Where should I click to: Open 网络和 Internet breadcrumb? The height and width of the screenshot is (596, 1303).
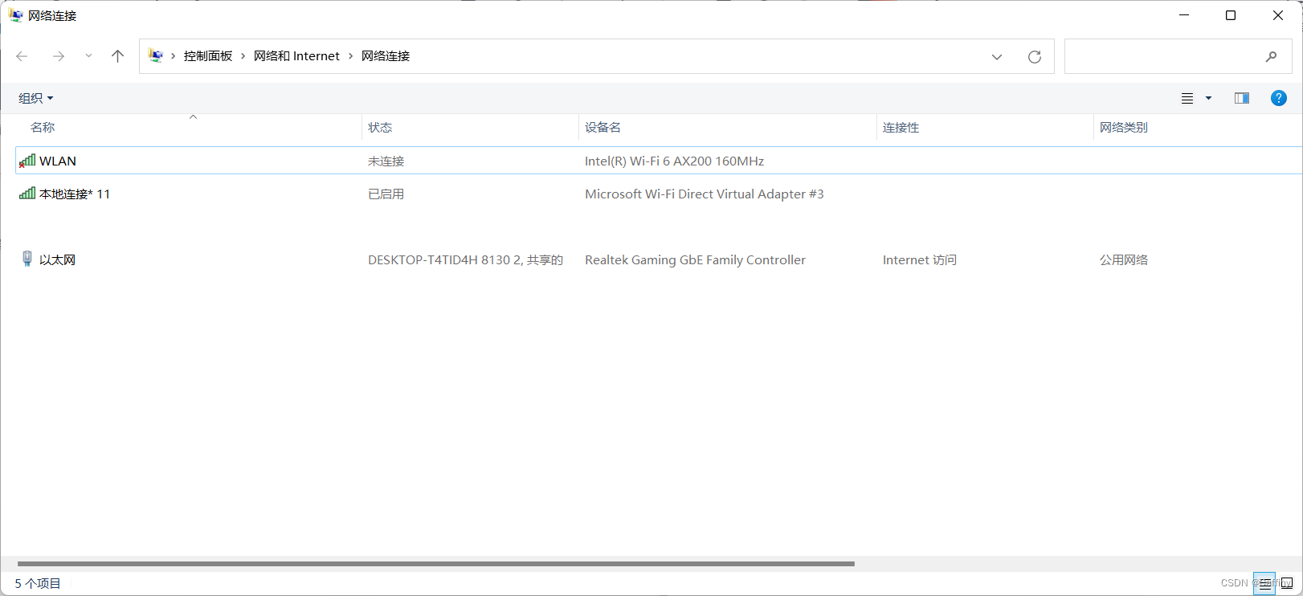pyautogui.click(x=296, y=56)
